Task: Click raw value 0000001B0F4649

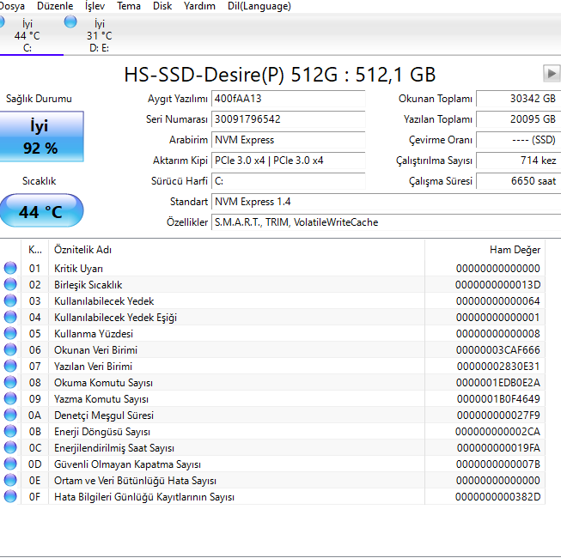Action: click(498, 399)
